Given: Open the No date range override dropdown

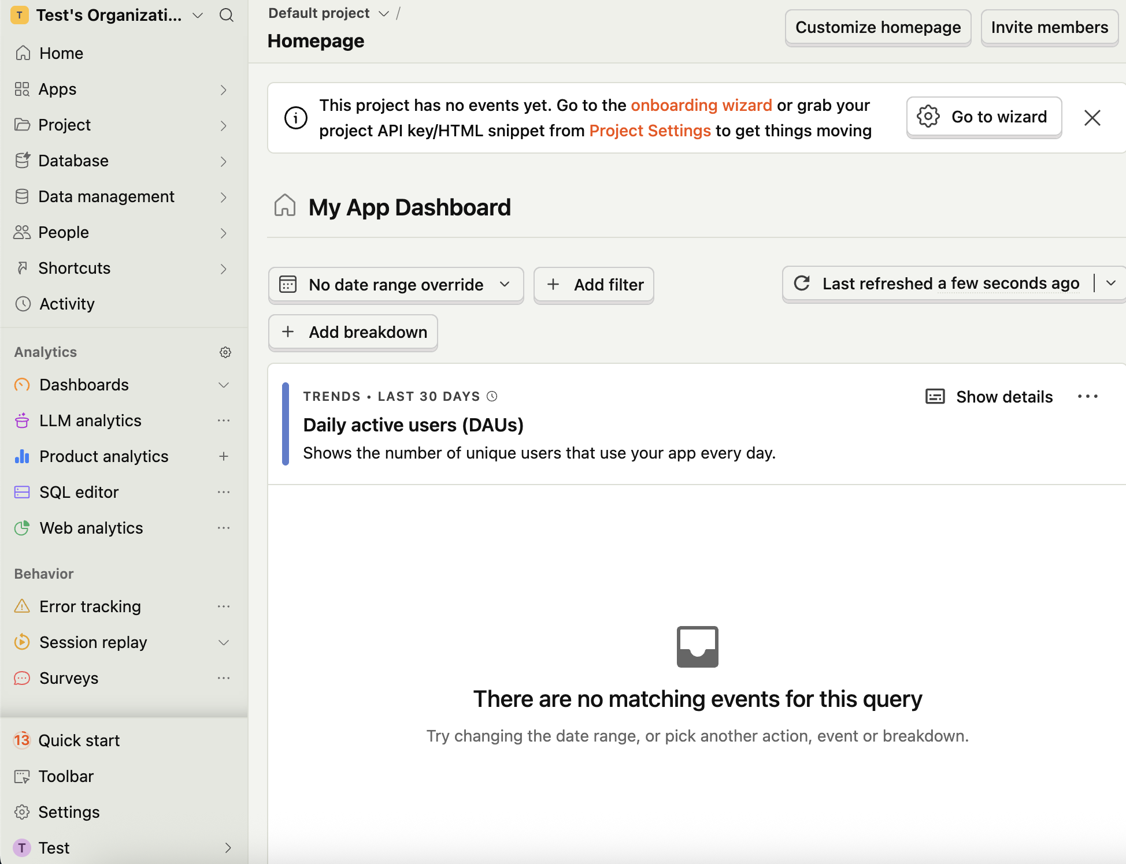Looking at the screenshot, I should [395, 284].
